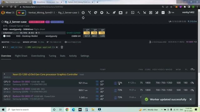This screenshot has height=112, width=200.
Task: Dismiss the AMD settings applied message
Action: [57, 47]
